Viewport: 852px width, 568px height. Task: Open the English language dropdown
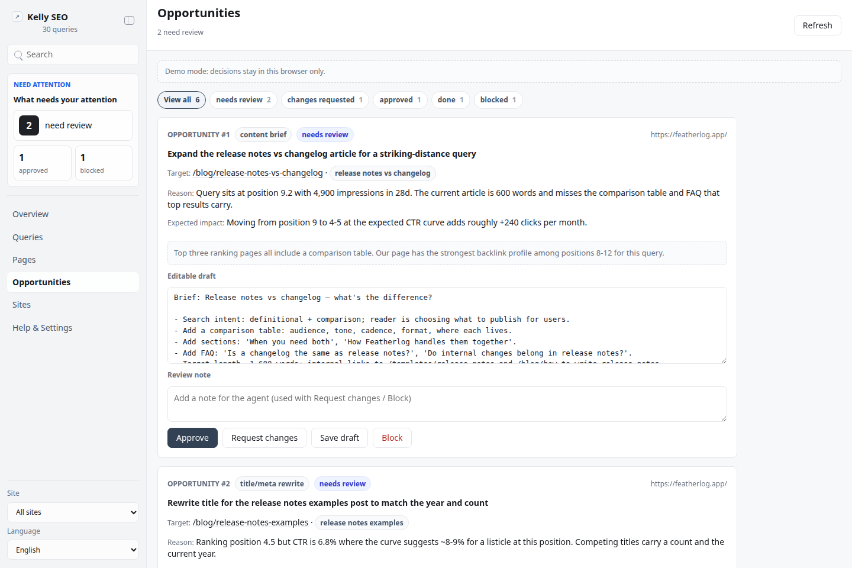click(73, 550)
